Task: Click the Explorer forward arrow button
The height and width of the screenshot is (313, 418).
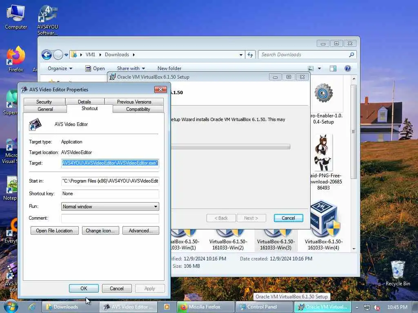Action: [58, 55]
